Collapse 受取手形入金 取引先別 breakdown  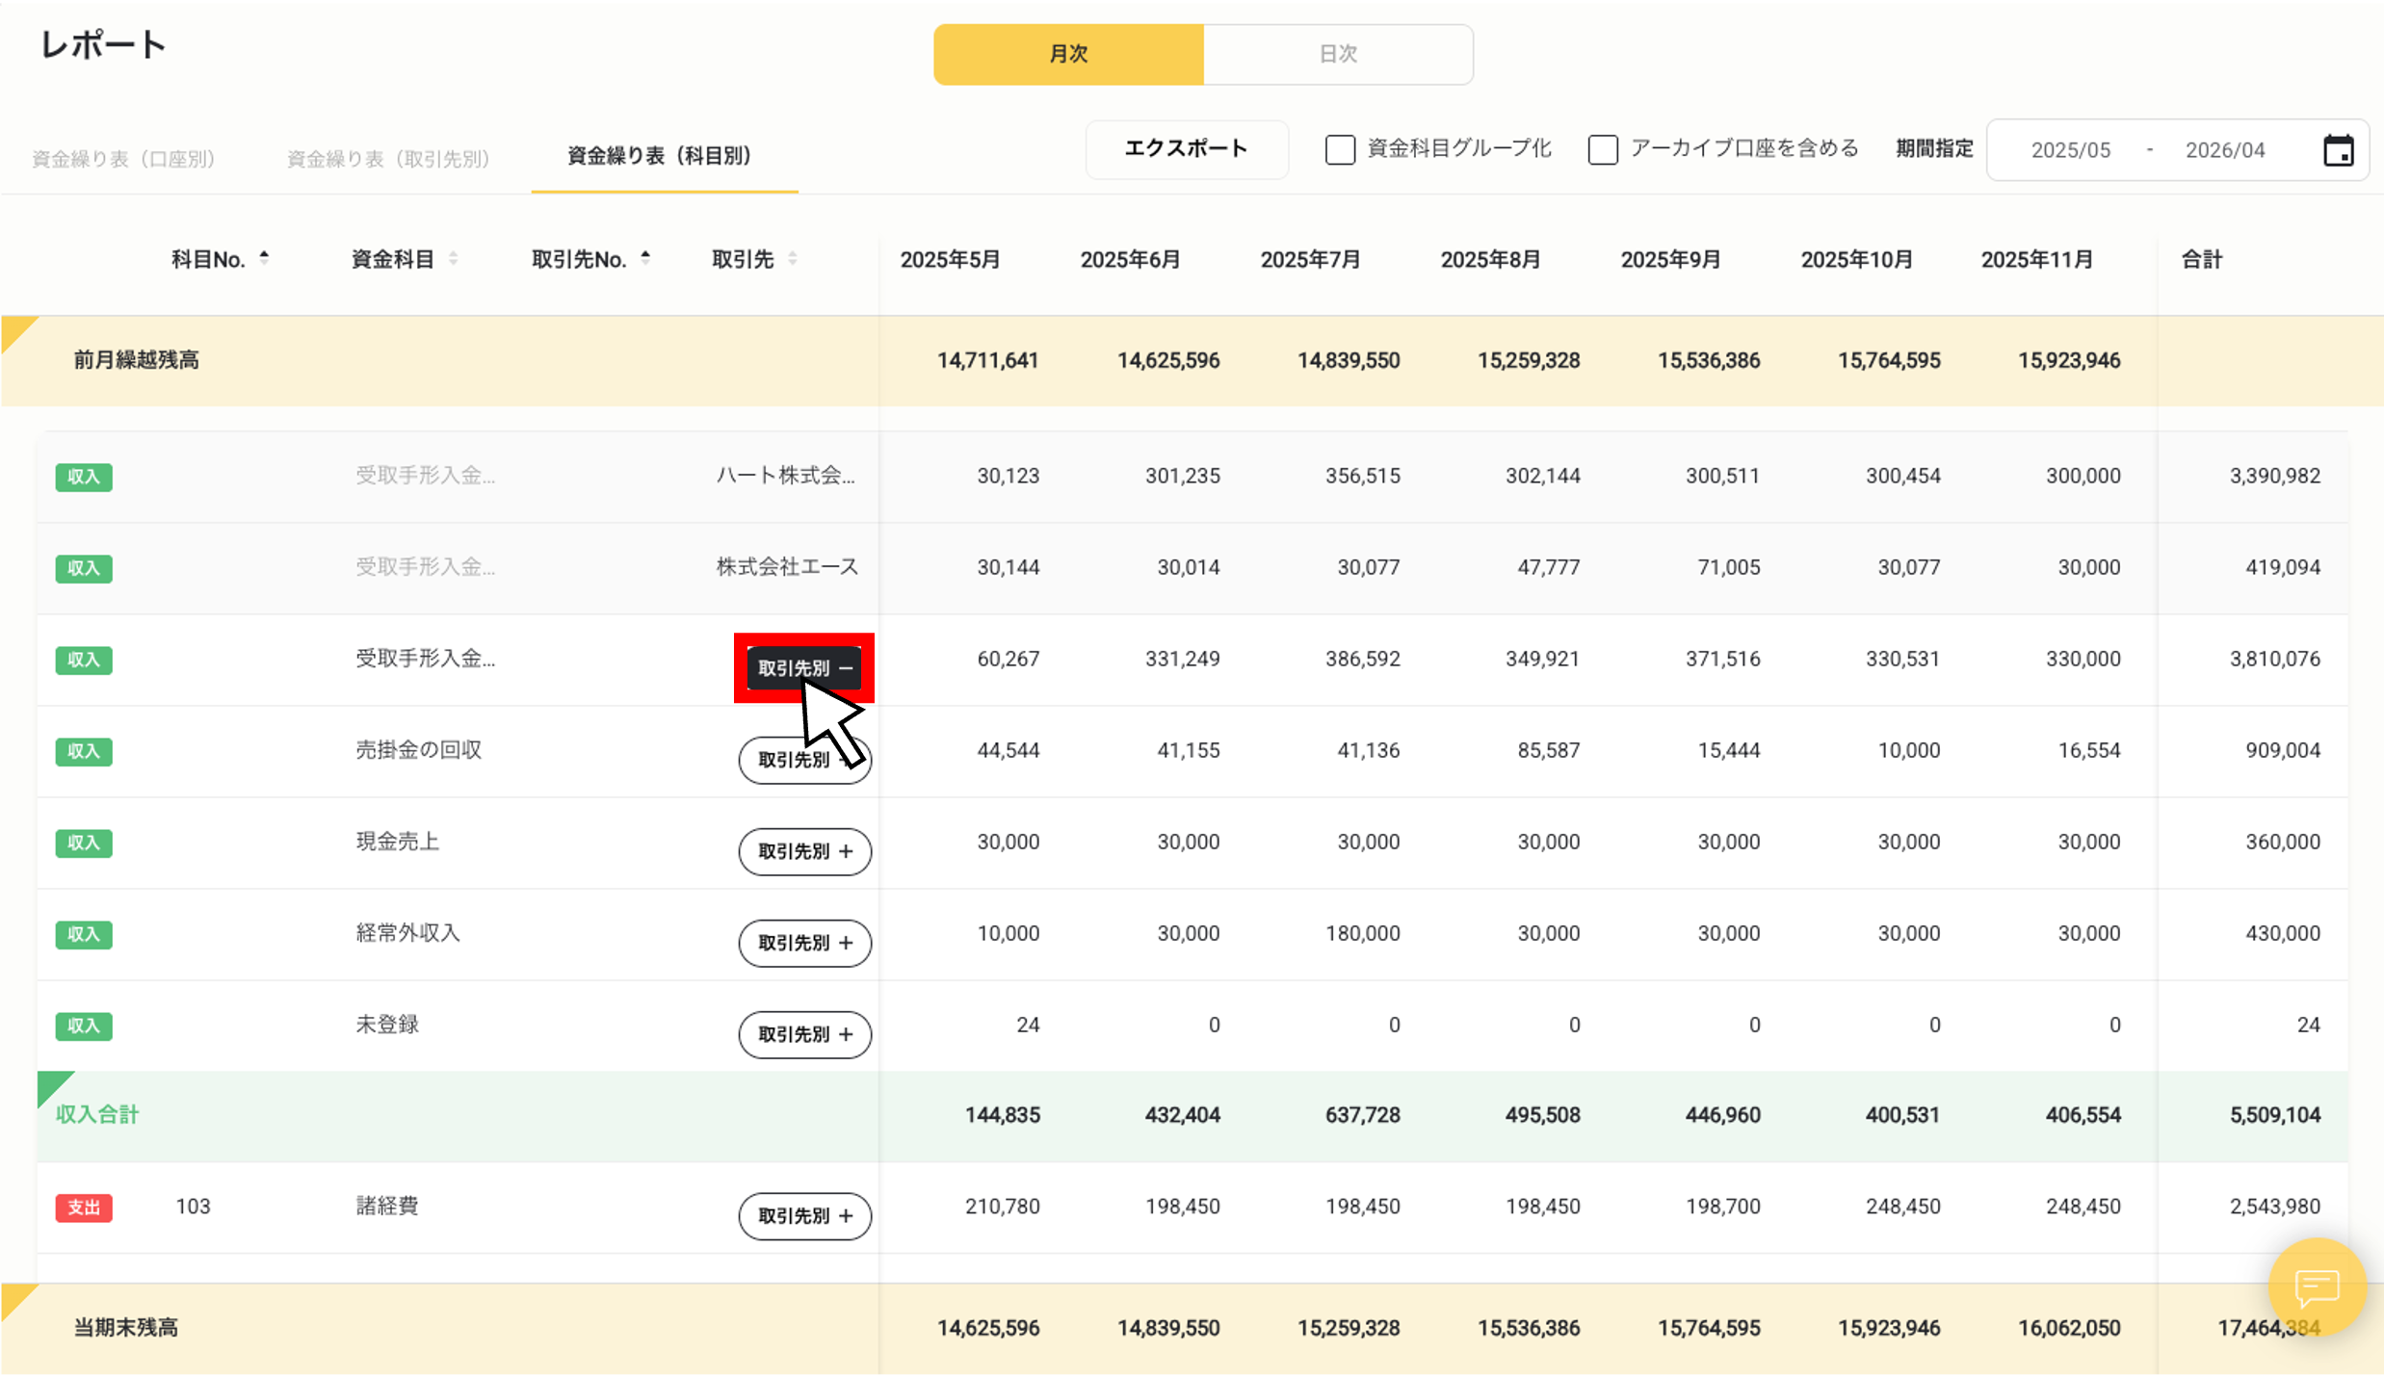tap(804, 667)
